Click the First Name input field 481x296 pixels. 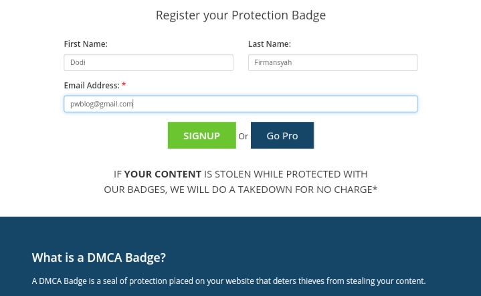point(149,63)
